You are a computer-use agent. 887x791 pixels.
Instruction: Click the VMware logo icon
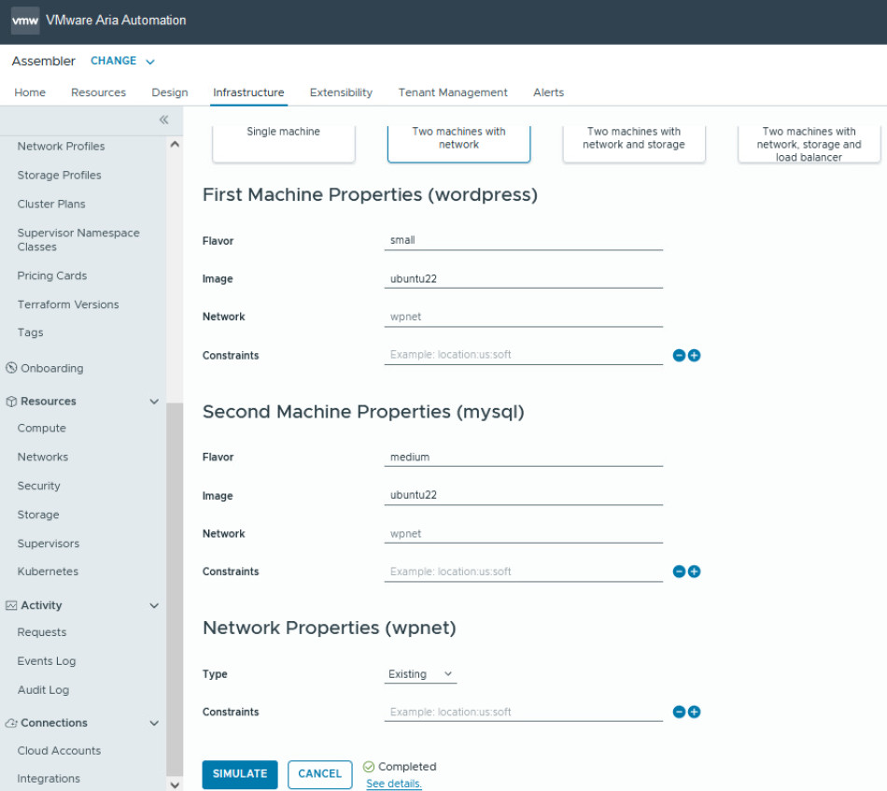[x=25, y=21]
